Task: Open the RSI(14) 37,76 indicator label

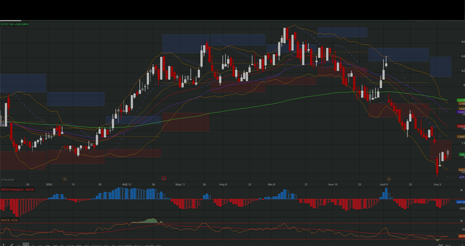Action: coord(9,220)
